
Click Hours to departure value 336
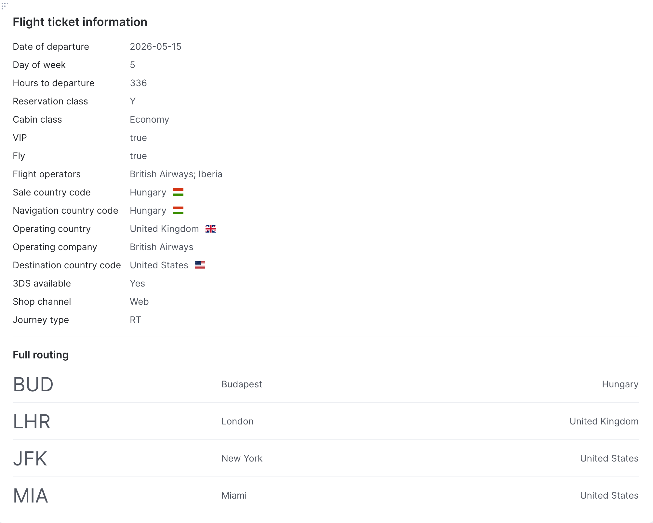[138, 83]
